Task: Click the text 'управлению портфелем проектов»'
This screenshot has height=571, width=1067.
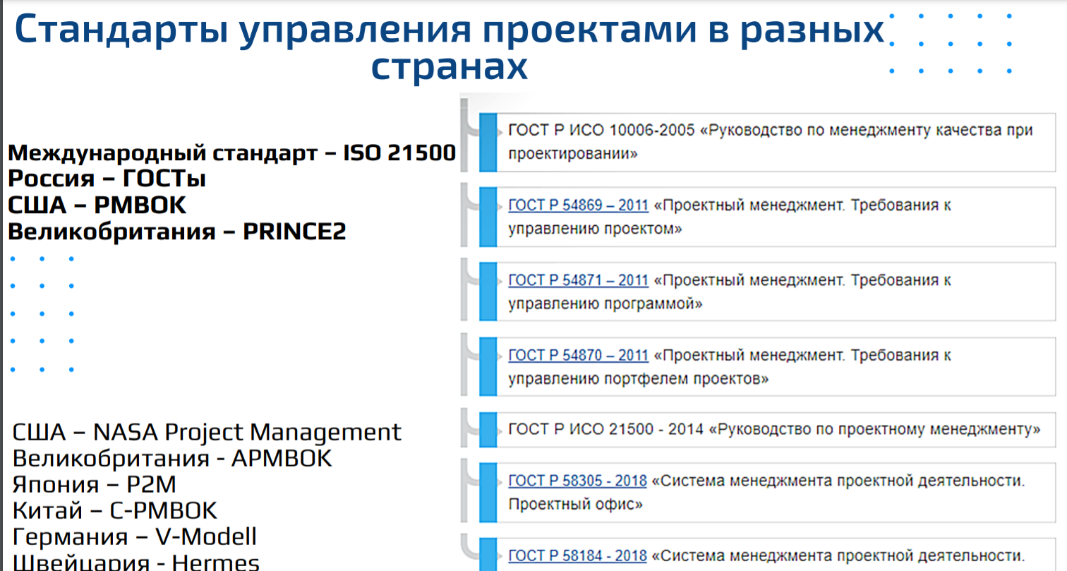Action: click(638, 379)
